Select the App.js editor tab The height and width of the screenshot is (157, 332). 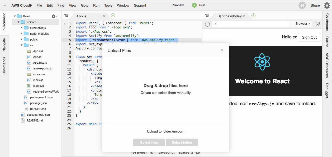pyautogui.click(x=89, y=16)
